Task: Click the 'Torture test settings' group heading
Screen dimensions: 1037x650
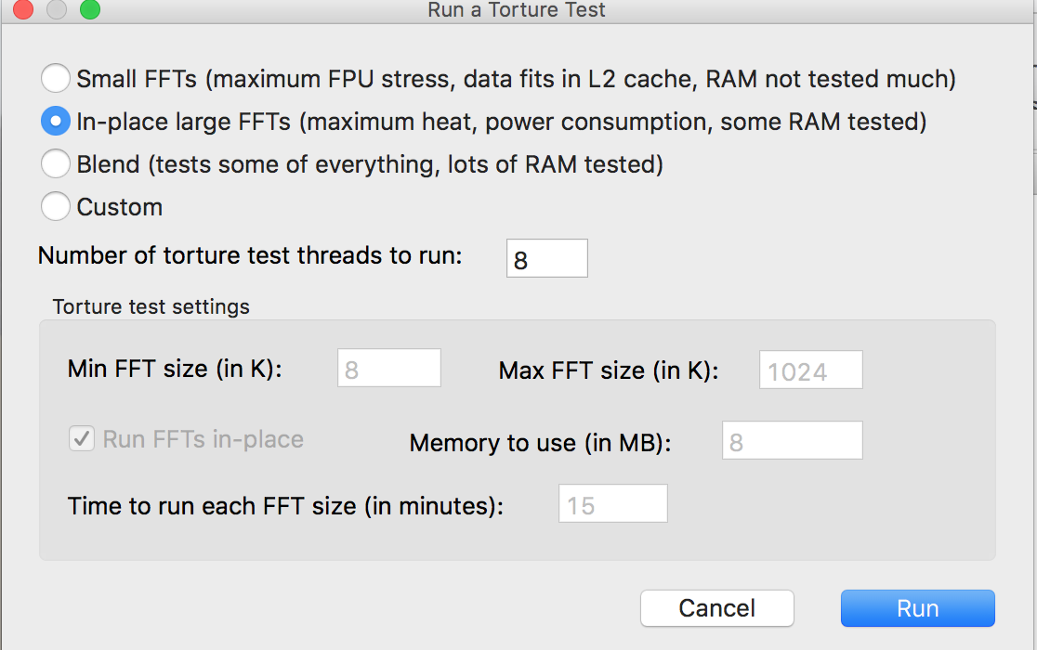Action: coord(151,306)
